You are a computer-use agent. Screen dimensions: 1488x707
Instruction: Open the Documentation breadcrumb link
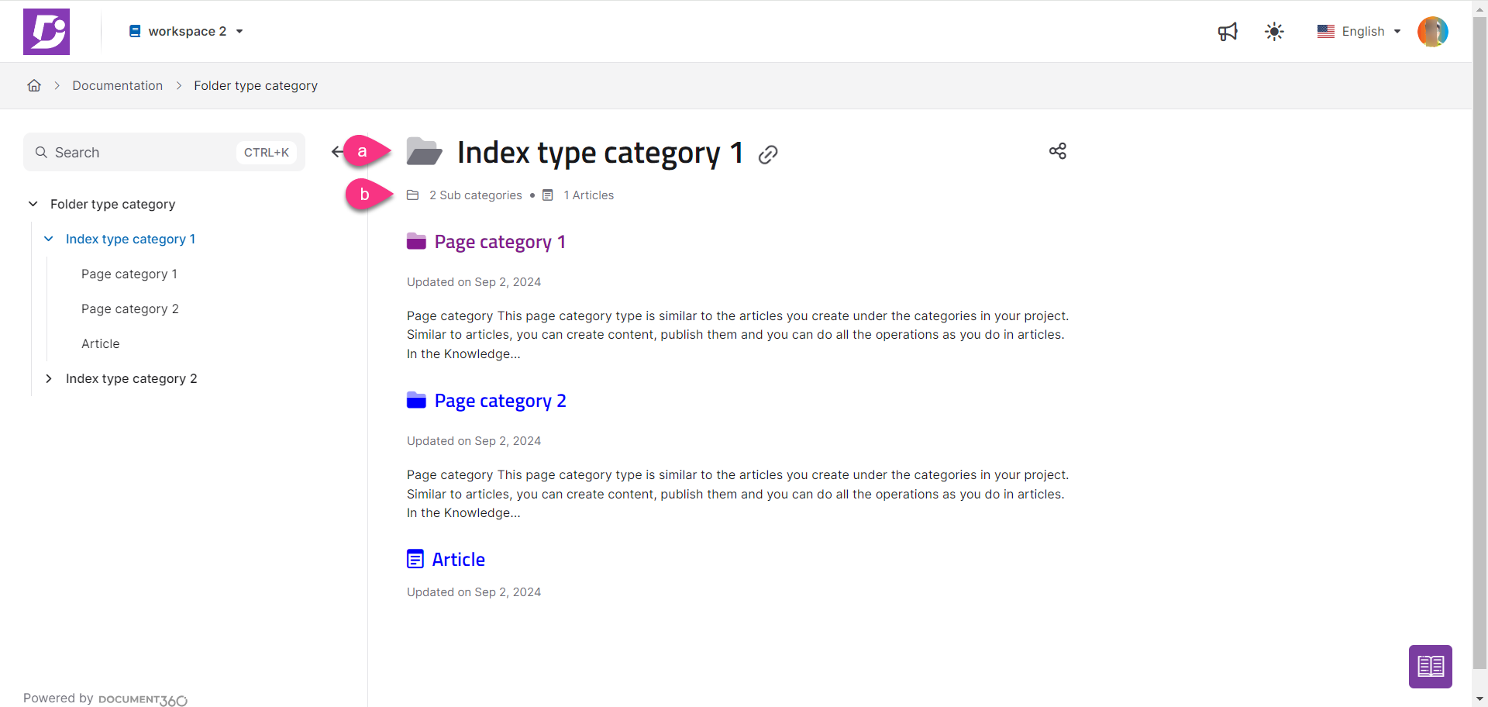(x=118, y=85)
